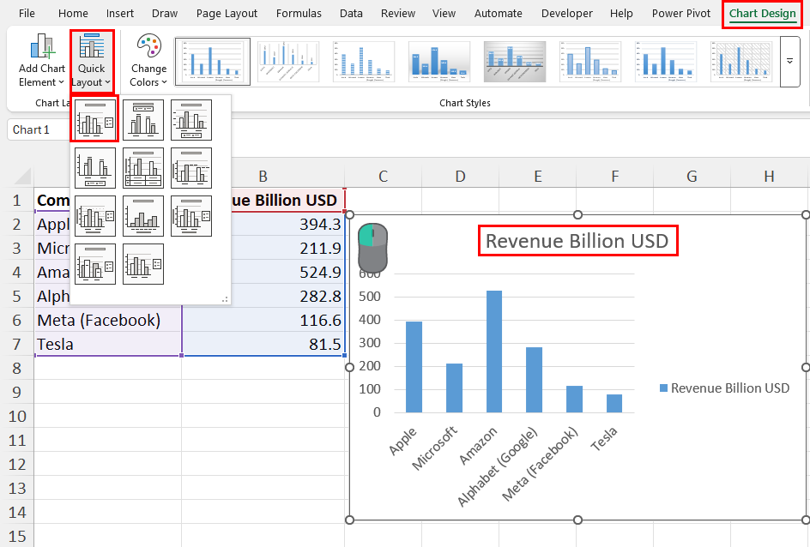Open the Formulas tab
The width and height of the screenshot is (810, 547).
(299, 14)
